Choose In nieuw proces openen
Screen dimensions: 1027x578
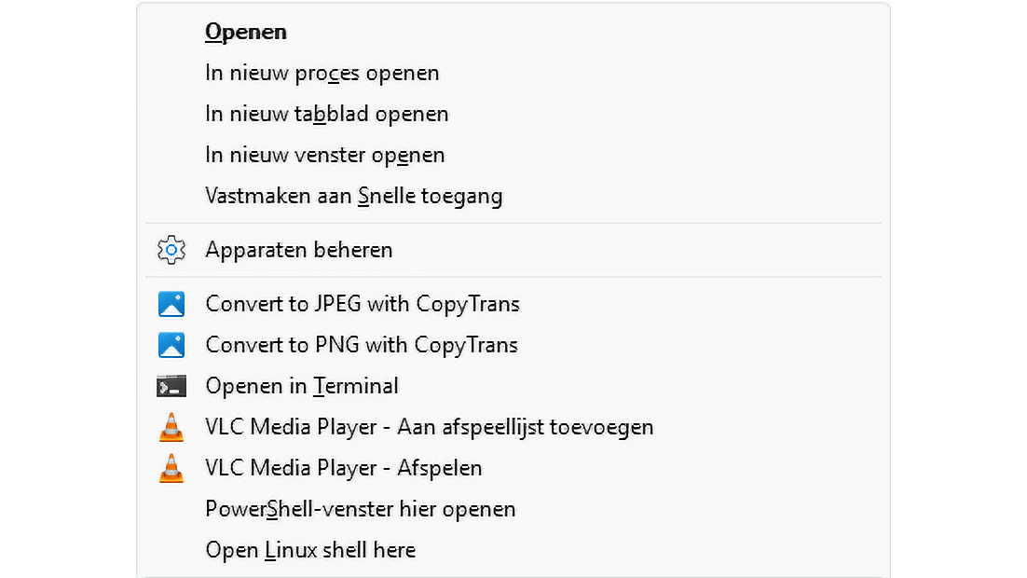[322, 73]
